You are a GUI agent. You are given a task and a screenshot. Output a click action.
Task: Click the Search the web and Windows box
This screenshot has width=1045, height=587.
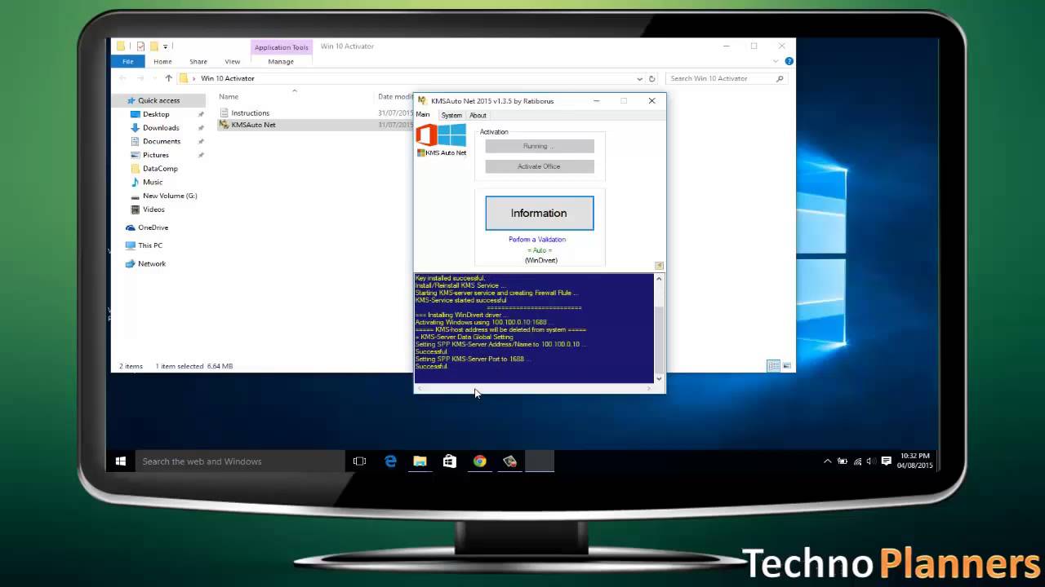click(239, 461)
